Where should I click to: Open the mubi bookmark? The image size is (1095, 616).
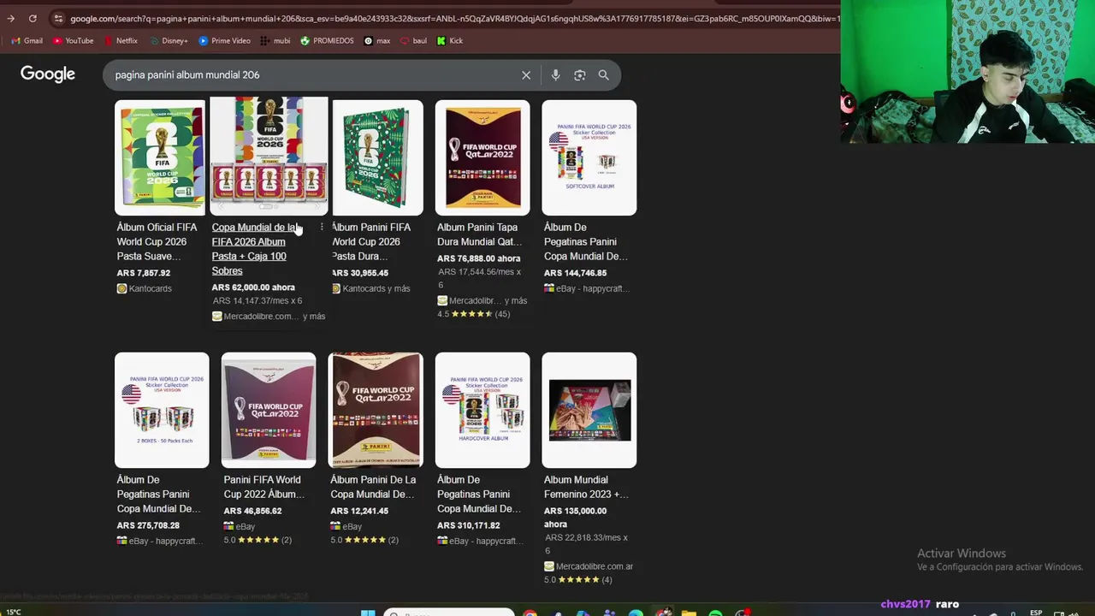[275, 40]
